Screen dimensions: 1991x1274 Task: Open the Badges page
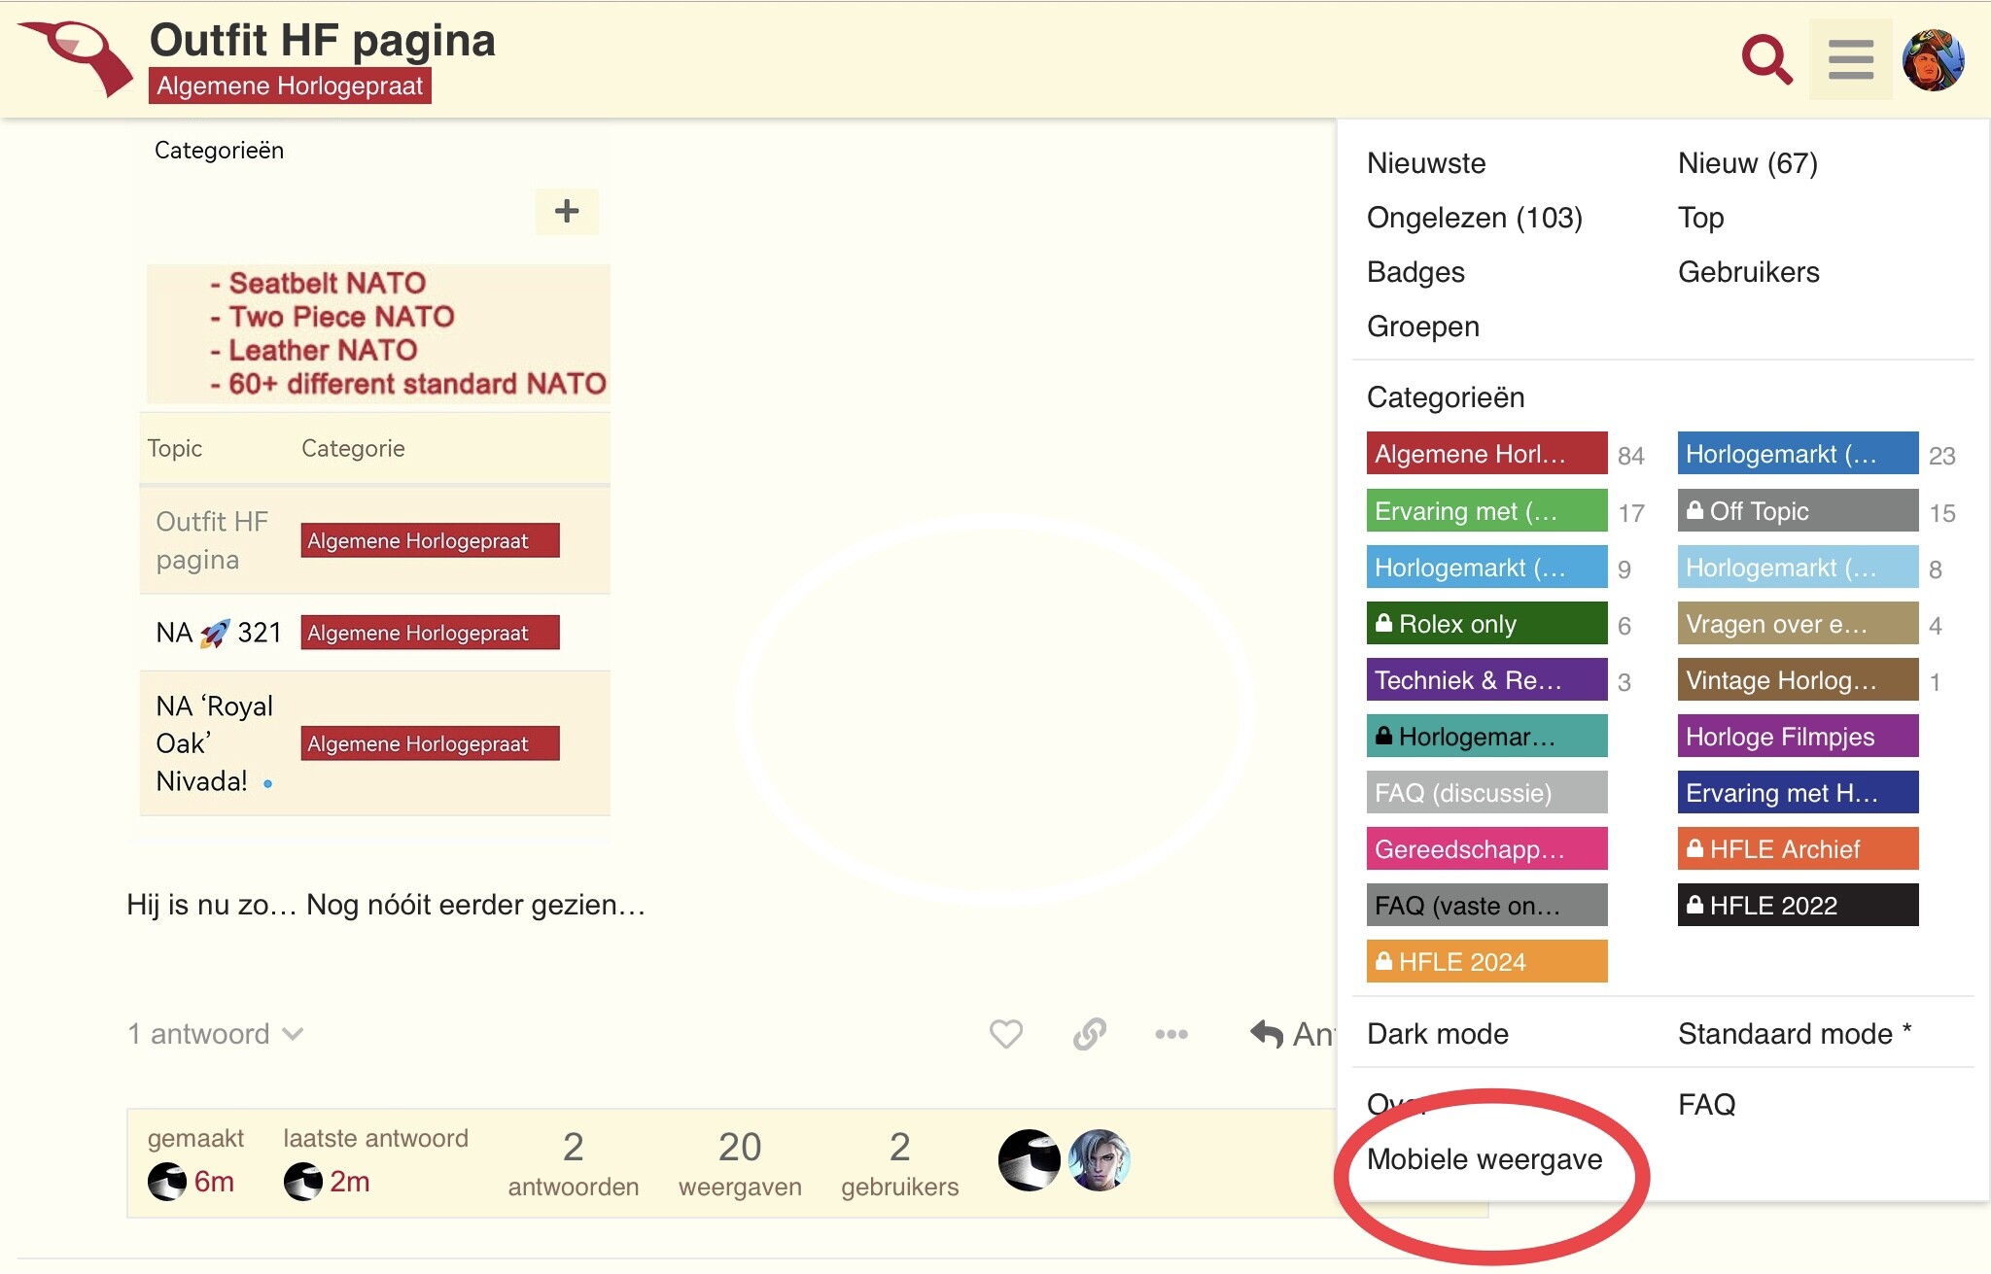(1415, 272)
